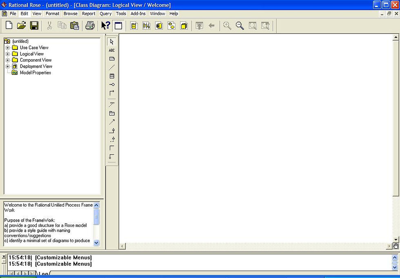Select the Note tool in the toolbox
Image resolution: width=400 pixels, height=278 pixels.
coord(112,59)
